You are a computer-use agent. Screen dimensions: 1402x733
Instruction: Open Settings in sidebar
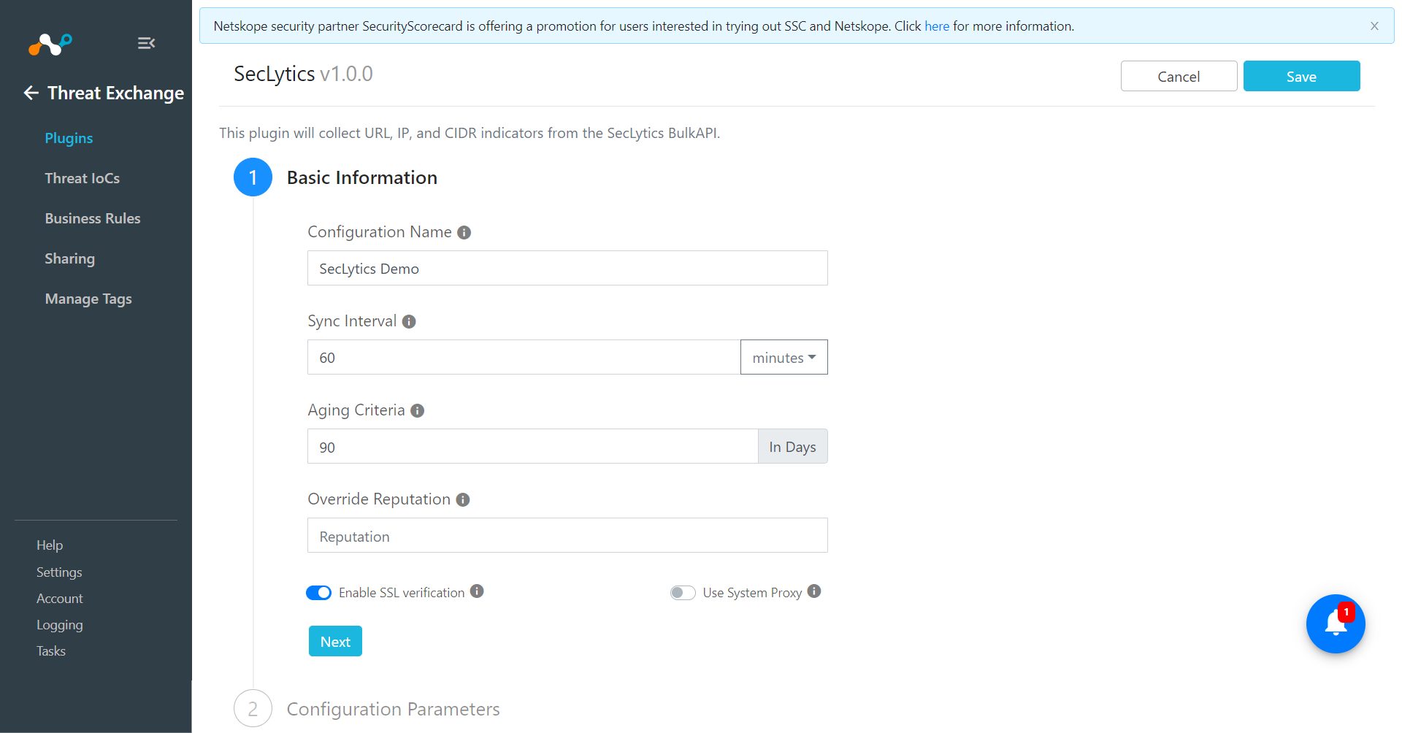click(x=59, y=572)
